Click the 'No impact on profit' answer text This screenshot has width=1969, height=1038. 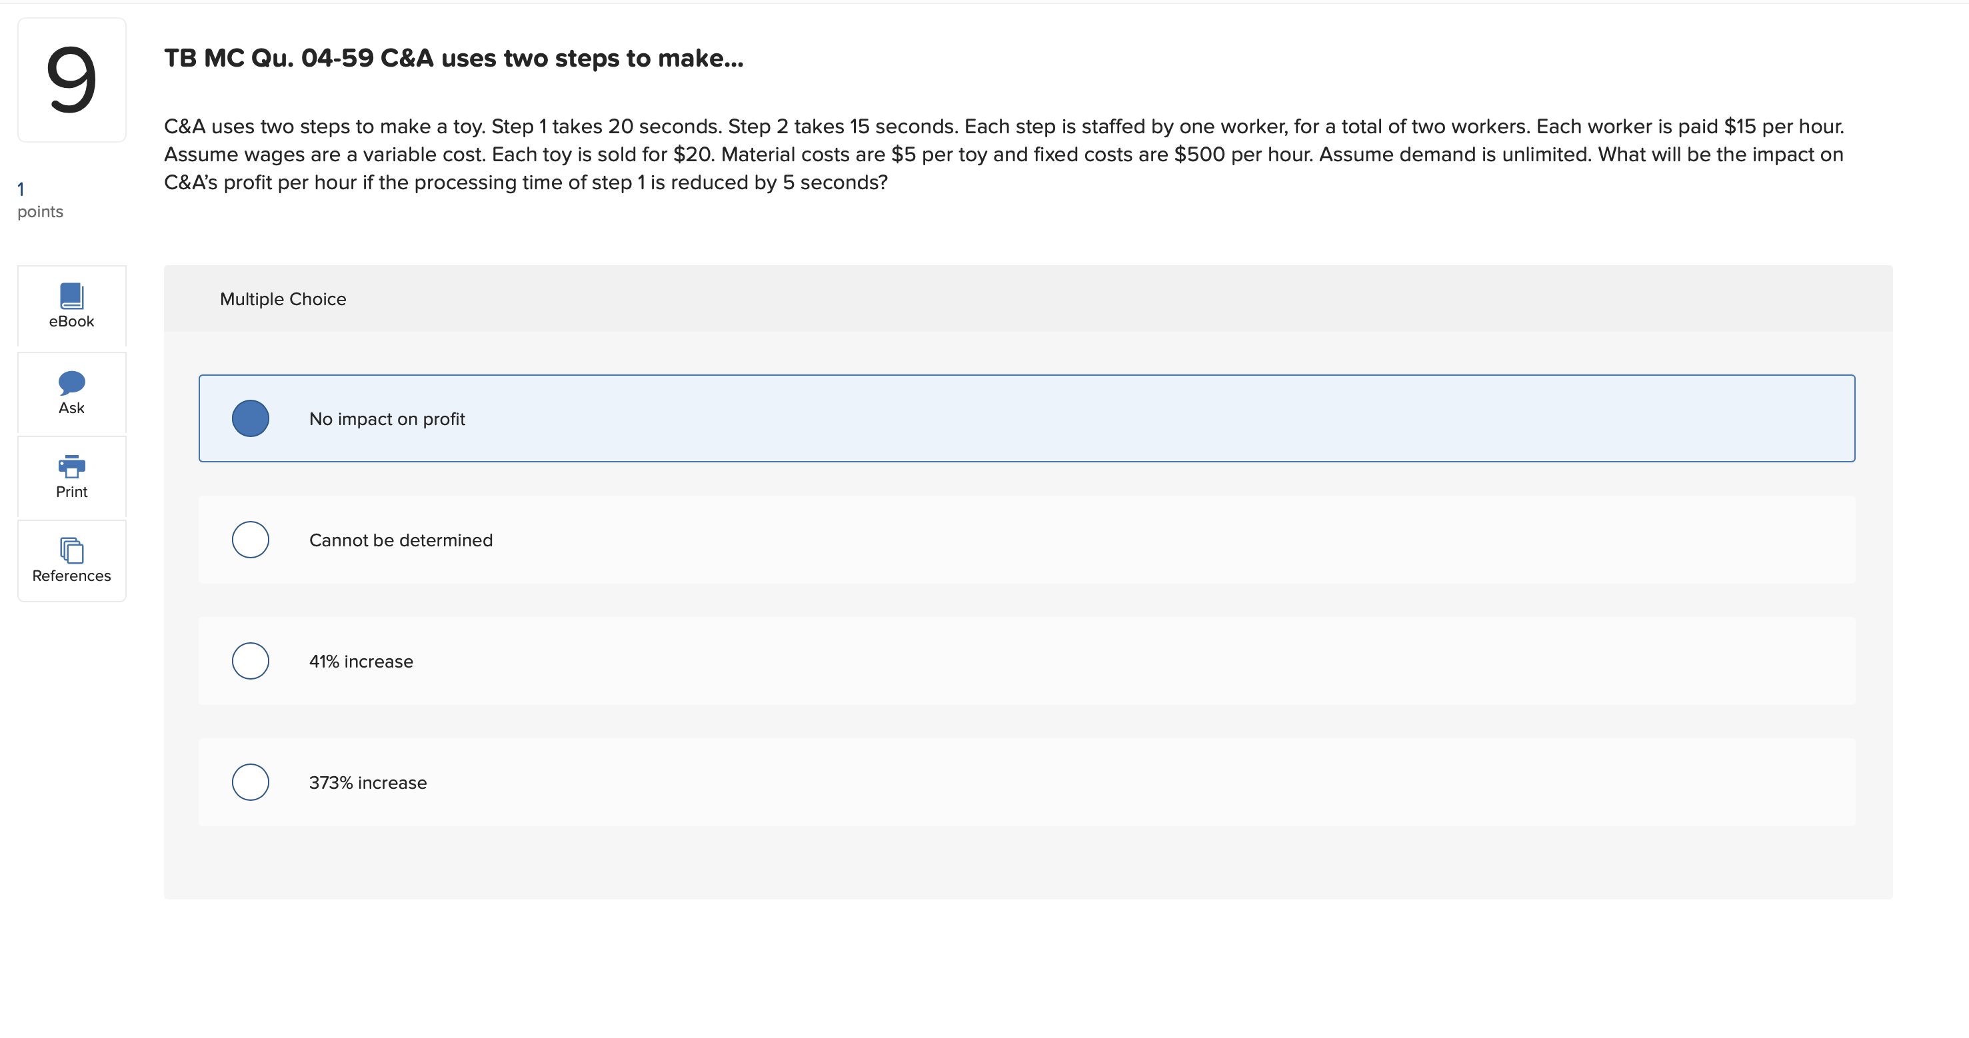(x=387, y=419)
